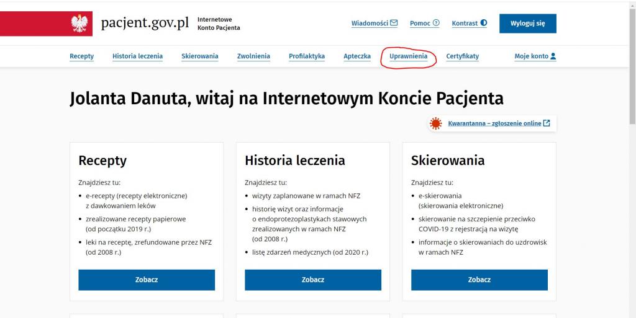The height and width of the screenshot is (318, 636).
Task: Select Zwolnienia in the top navigation
Action: (253, 56)
